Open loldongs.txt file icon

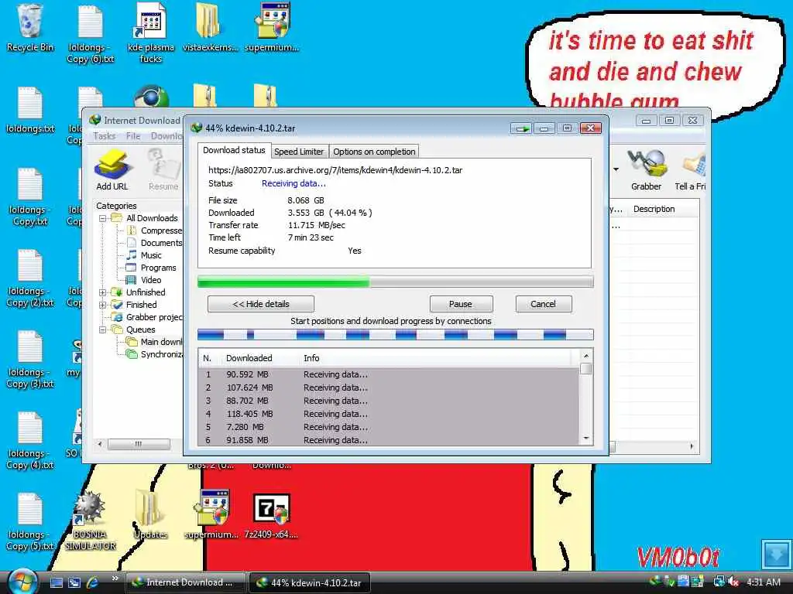point(30,110)
